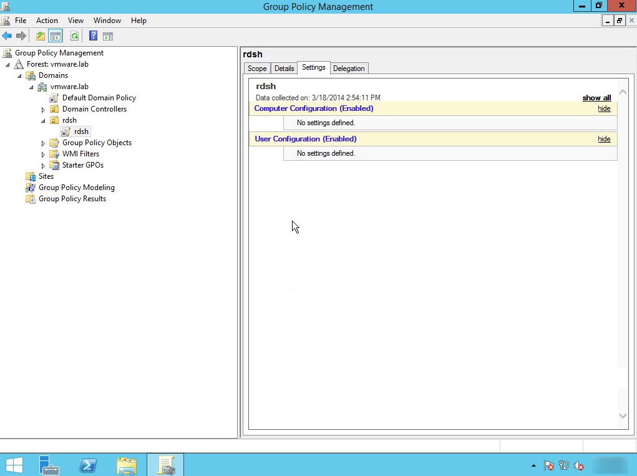This screenshot has width=637, height=476.
Task: Click the down arrow on the settings scrollbar
Action: point(622,415)
